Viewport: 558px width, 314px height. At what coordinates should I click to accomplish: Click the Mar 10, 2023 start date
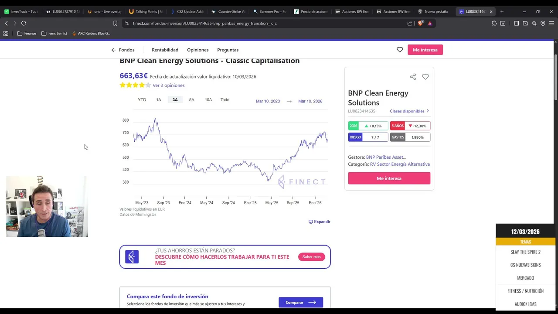click(x=268, y=101)
